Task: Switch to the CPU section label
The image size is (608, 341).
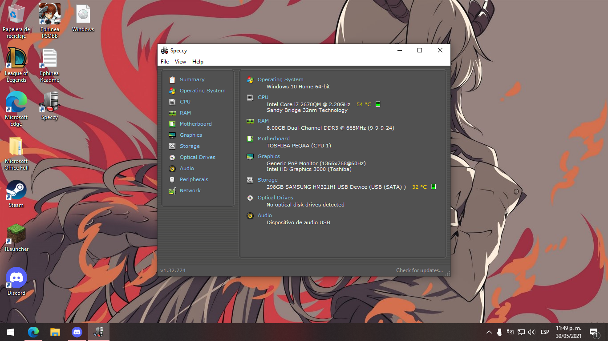Action: [x=185, y=102]
